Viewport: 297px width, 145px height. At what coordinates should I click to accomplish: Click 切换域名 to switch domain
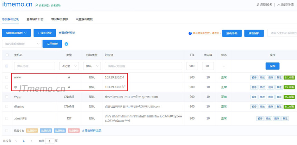tap(265, 5)
